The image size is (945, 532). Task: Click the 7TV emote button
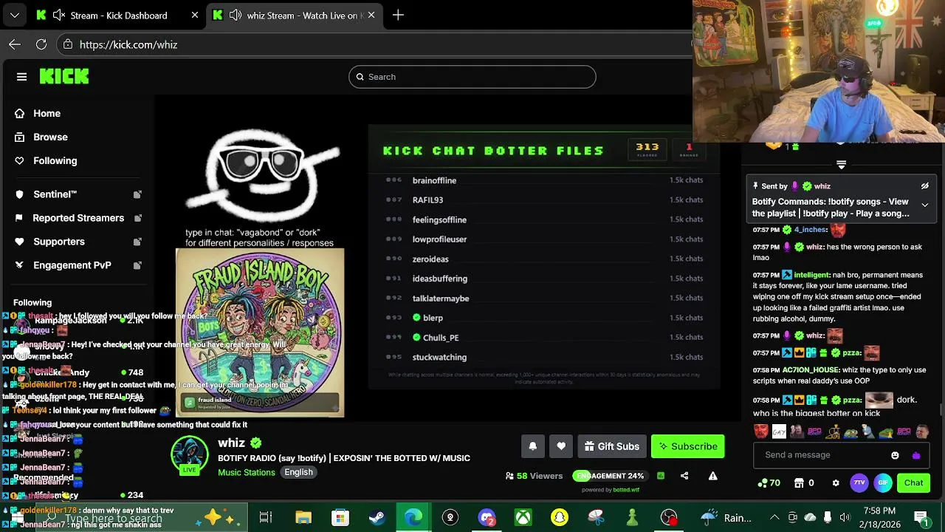(859, 483)
